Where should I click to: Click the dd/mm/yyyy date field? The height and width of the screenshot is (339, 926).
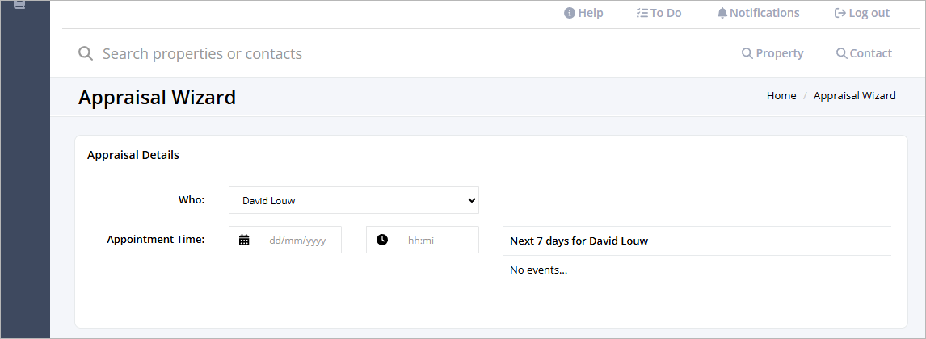click(x=300, y=240)
